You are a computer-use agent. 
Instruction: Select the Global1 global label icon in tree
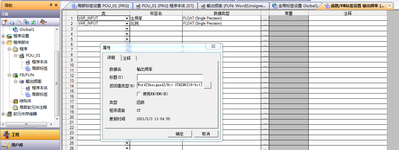(16, 29)
